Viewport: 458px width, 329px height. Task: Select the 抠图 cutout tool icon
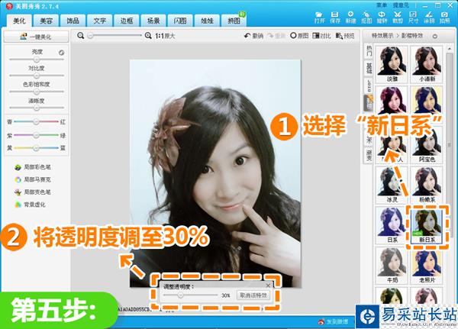coord(366,18)
